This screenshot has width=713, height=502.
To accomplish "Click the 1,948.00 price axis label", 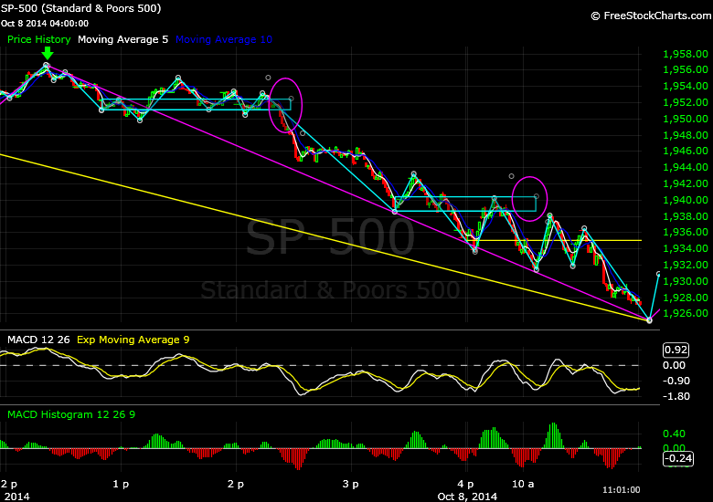I will tap(686, 135).
